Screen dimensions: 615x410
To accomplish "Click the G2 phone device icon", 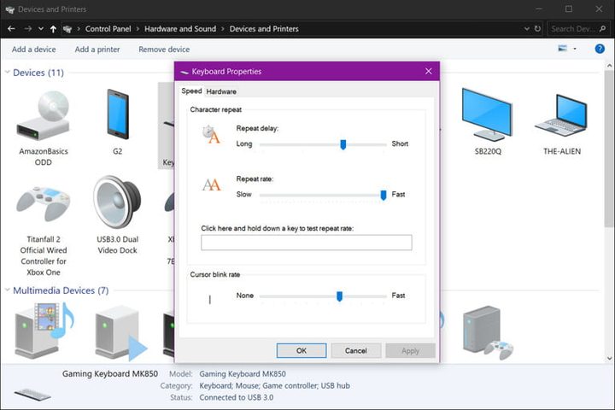I will pyautogui.click(x=117, y=116).
